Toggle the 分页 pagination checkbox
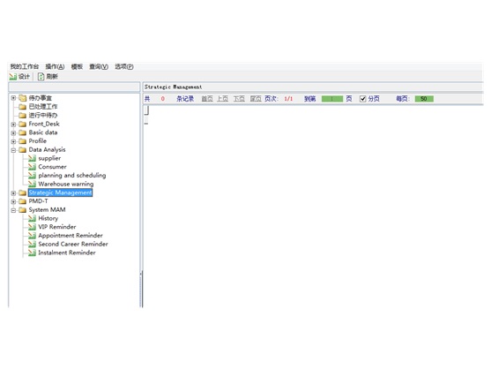This screenshot has width=491, height=370. [x=362, y=99]
